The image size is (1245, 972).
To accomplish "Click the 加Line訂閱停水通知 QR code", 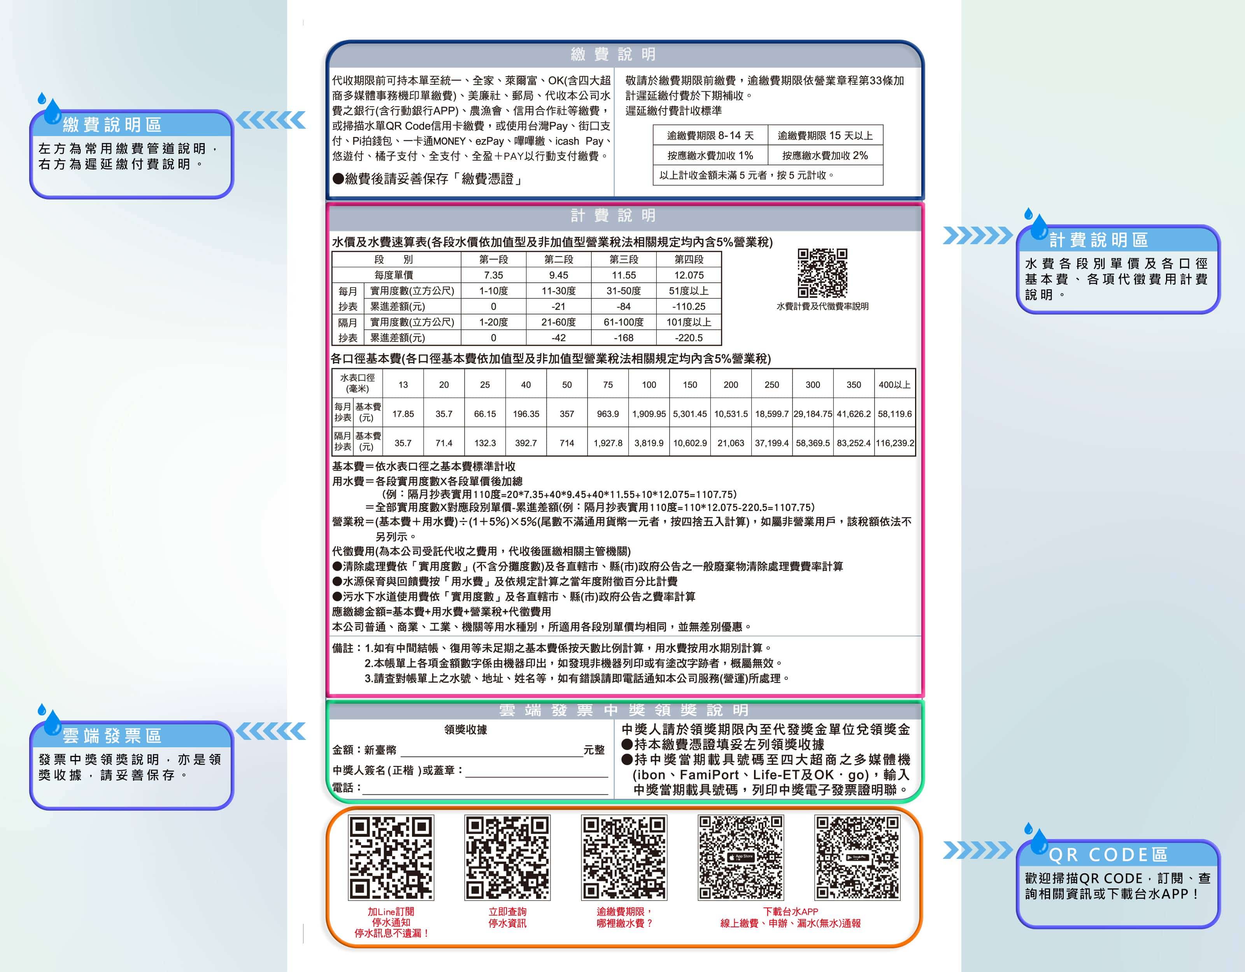I will click(391, 857).
